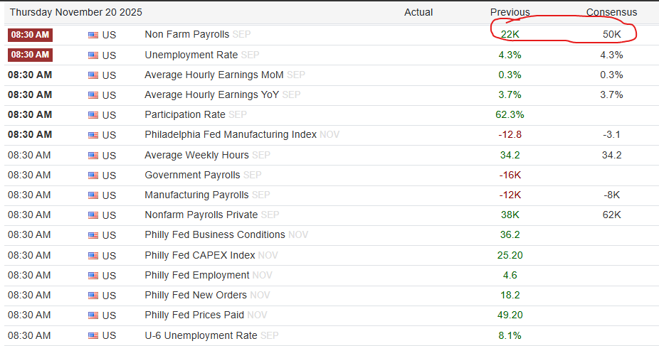Click the red 08:30 AM badge for Unemployment Rate
The width and height of the screenshot is (659, 346).
click(x=30, y=55)
